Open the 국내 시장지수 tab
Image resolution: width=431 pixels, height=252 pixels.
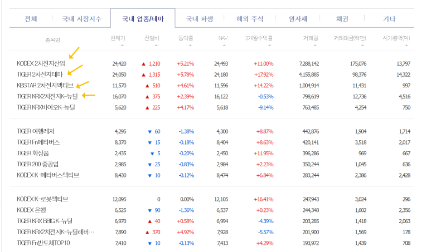point(81,19)
